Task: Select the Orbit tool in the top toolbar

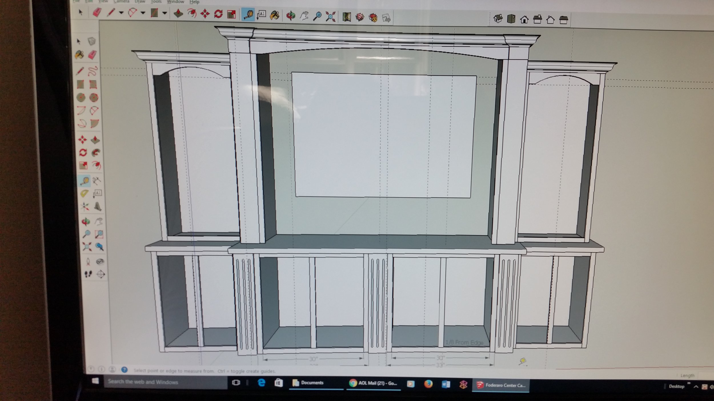Action: pyautogui.click(x=291, y=16)
